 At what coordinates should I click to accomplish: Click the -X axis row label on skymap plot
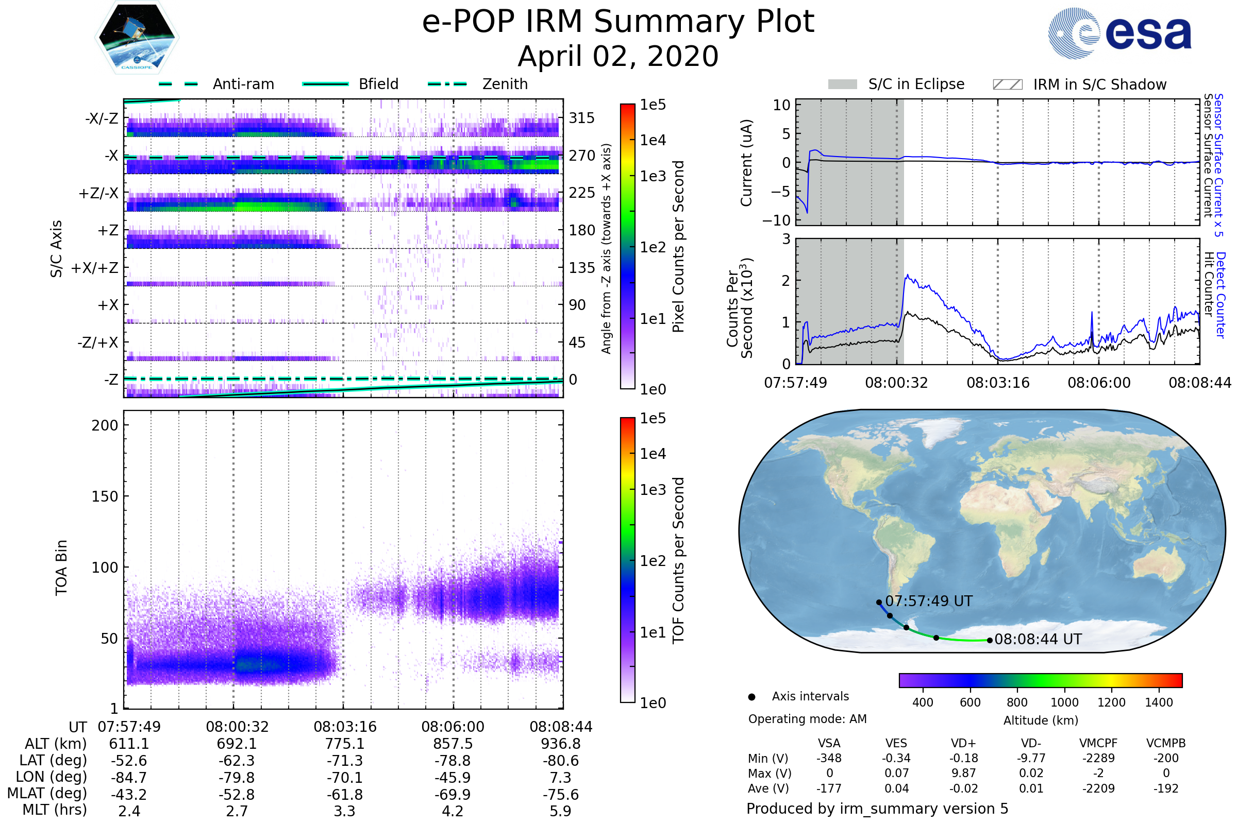point(111,156)
